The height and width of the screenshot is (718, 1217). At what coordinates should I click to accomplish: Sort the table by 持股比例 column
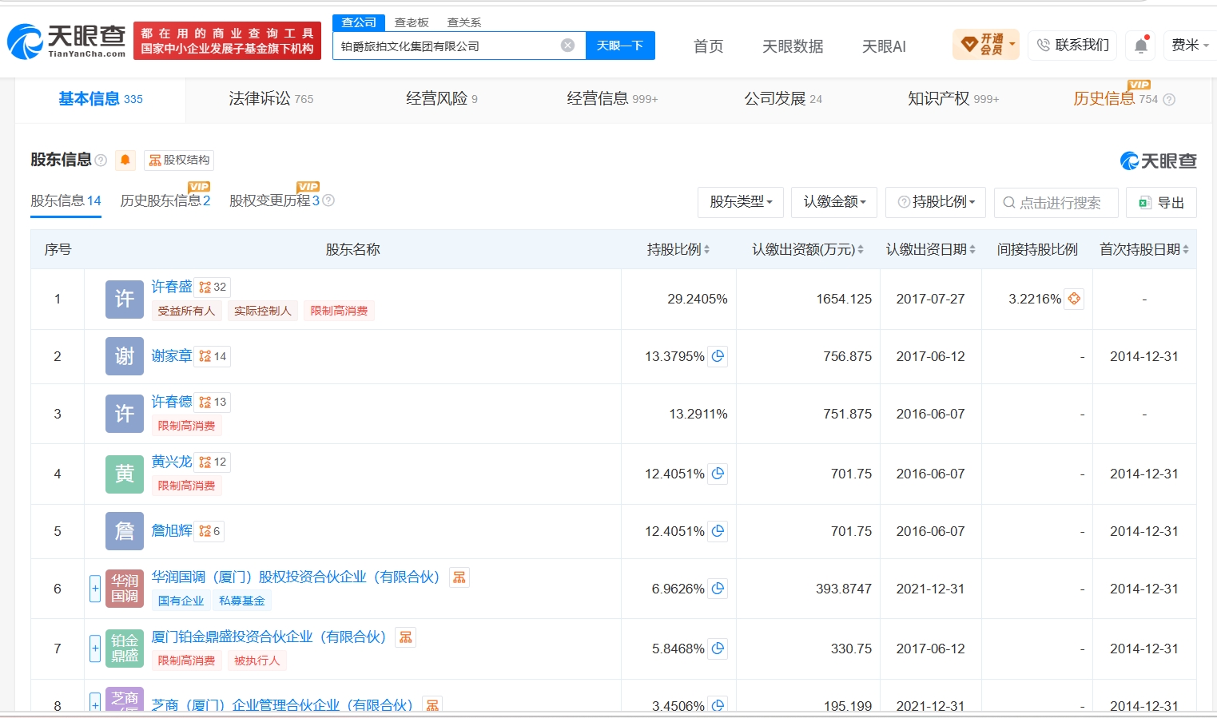click(678, 249)
